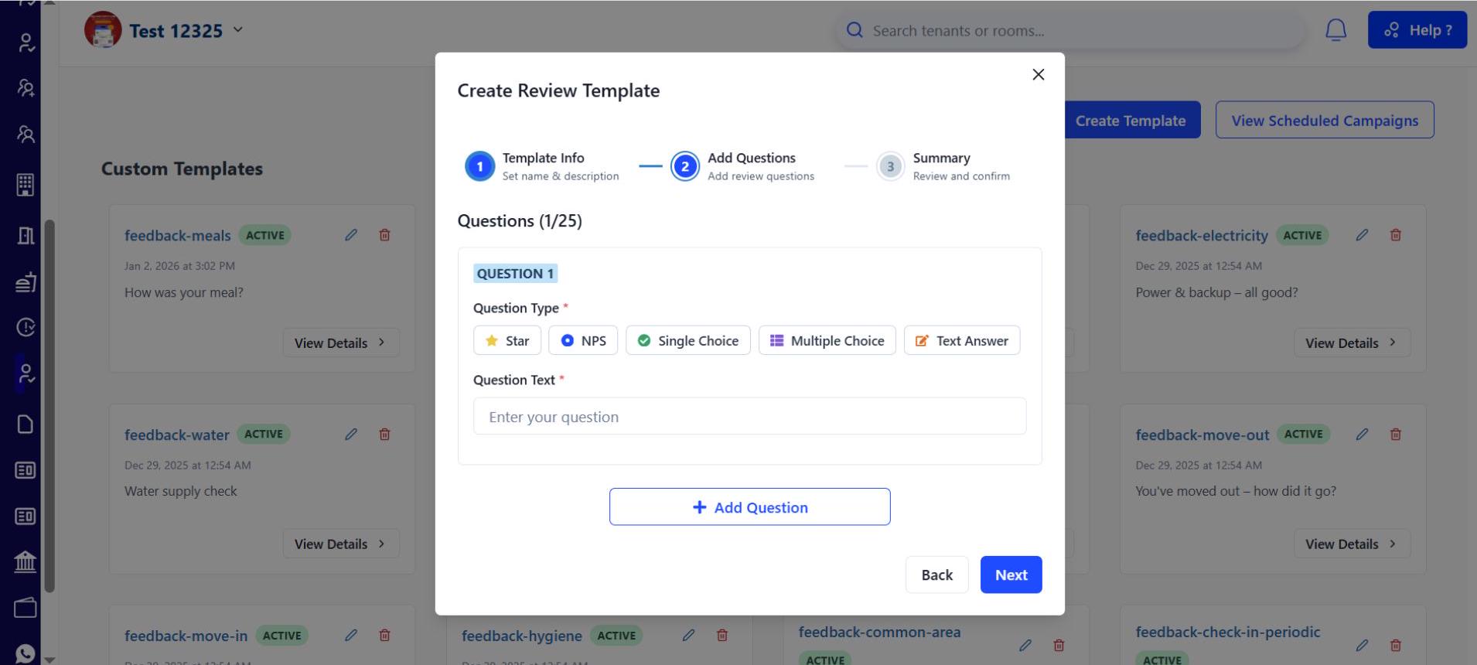Choose Multiple Choice question type
1477x665 pixels.
point(827,340)
